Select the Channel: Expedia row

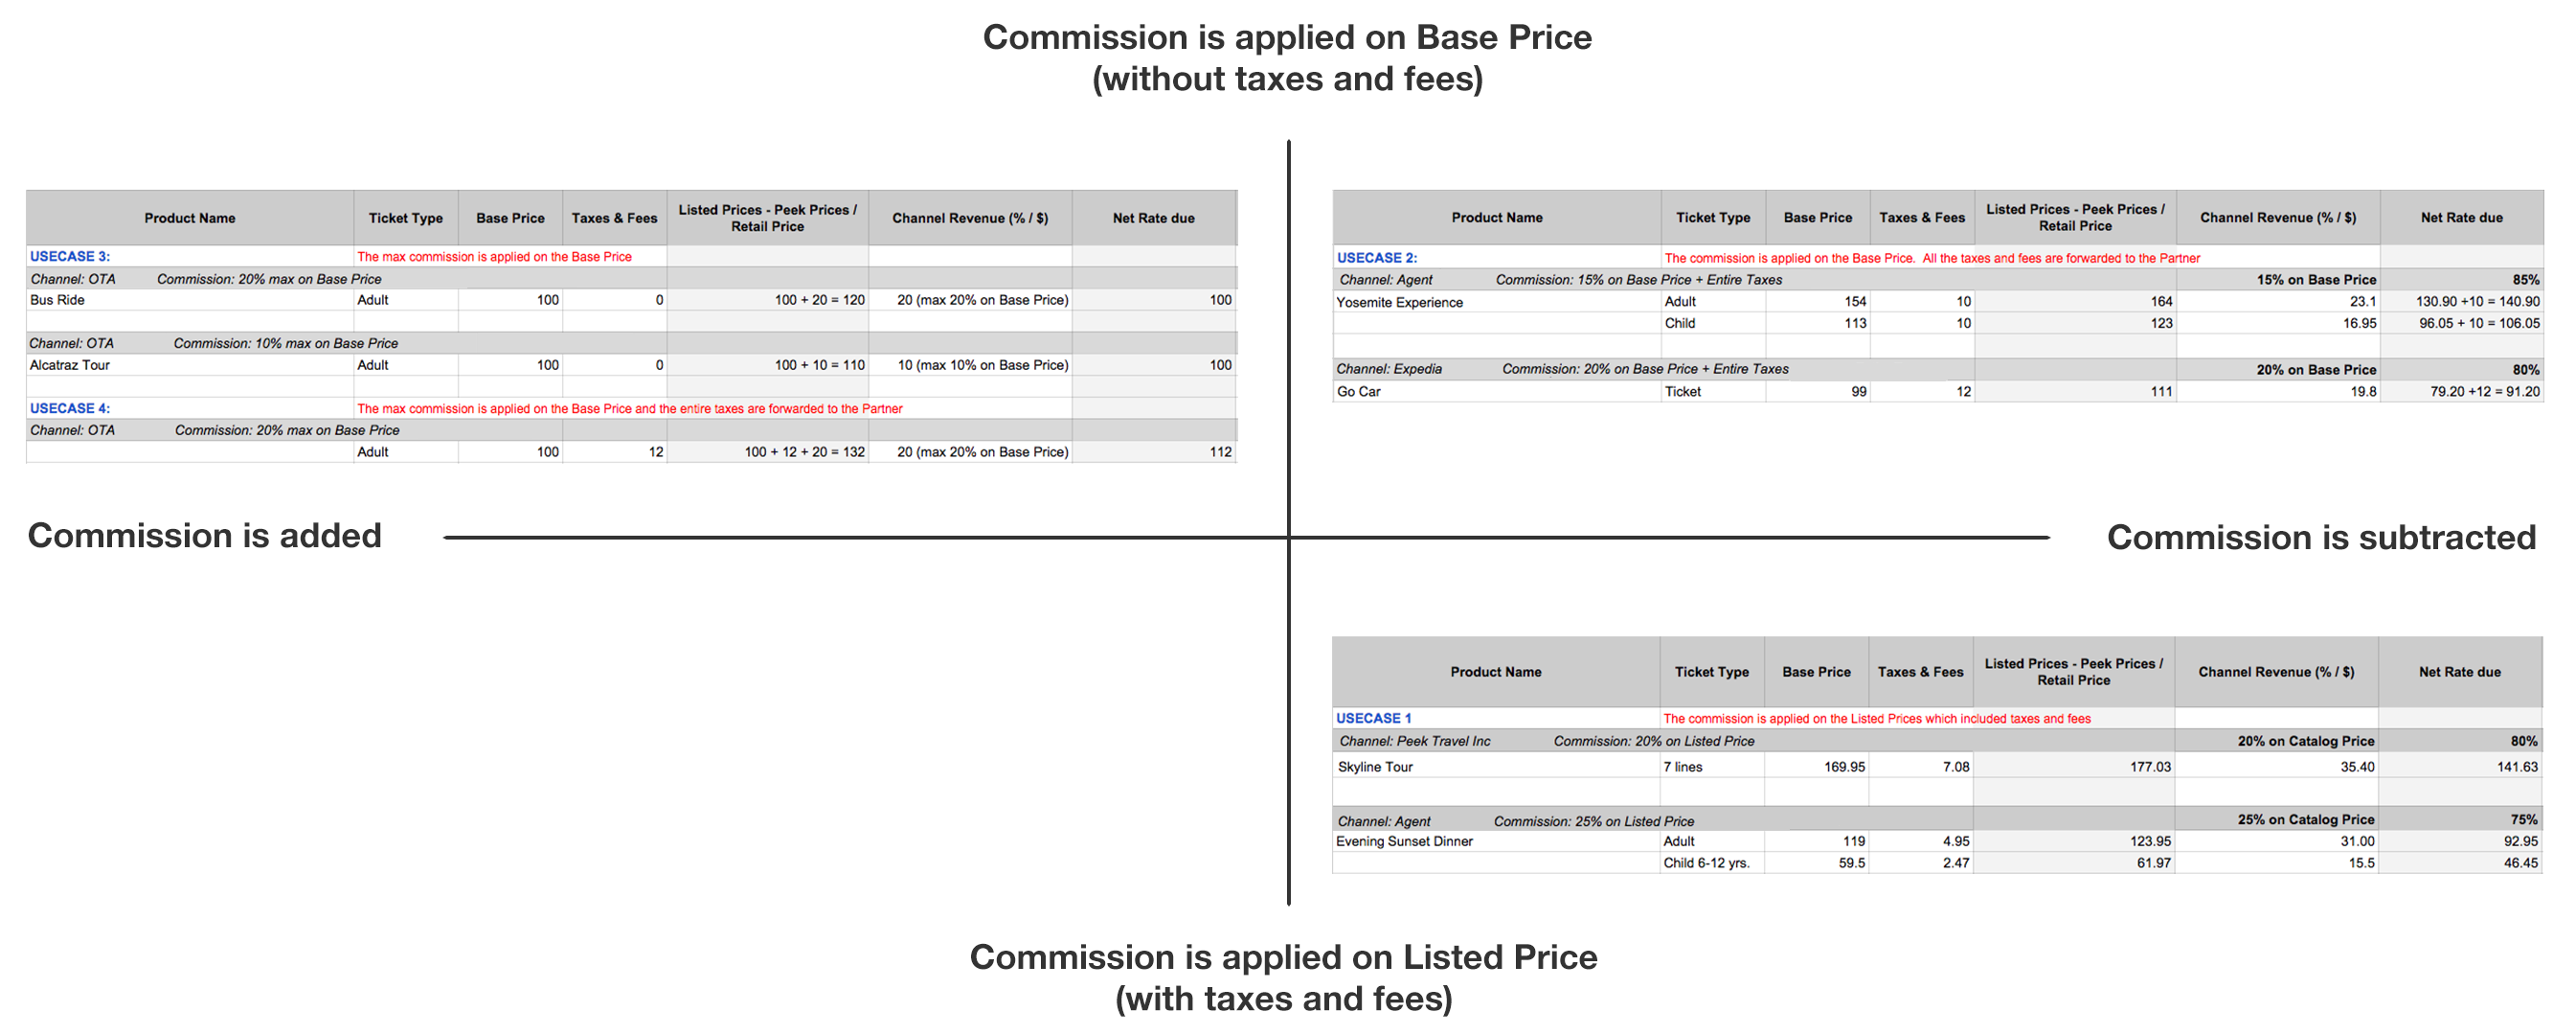(x=1937, y=369)
